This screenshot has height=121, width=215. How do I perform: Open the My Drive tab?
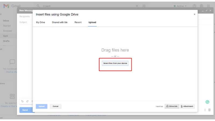41,22
